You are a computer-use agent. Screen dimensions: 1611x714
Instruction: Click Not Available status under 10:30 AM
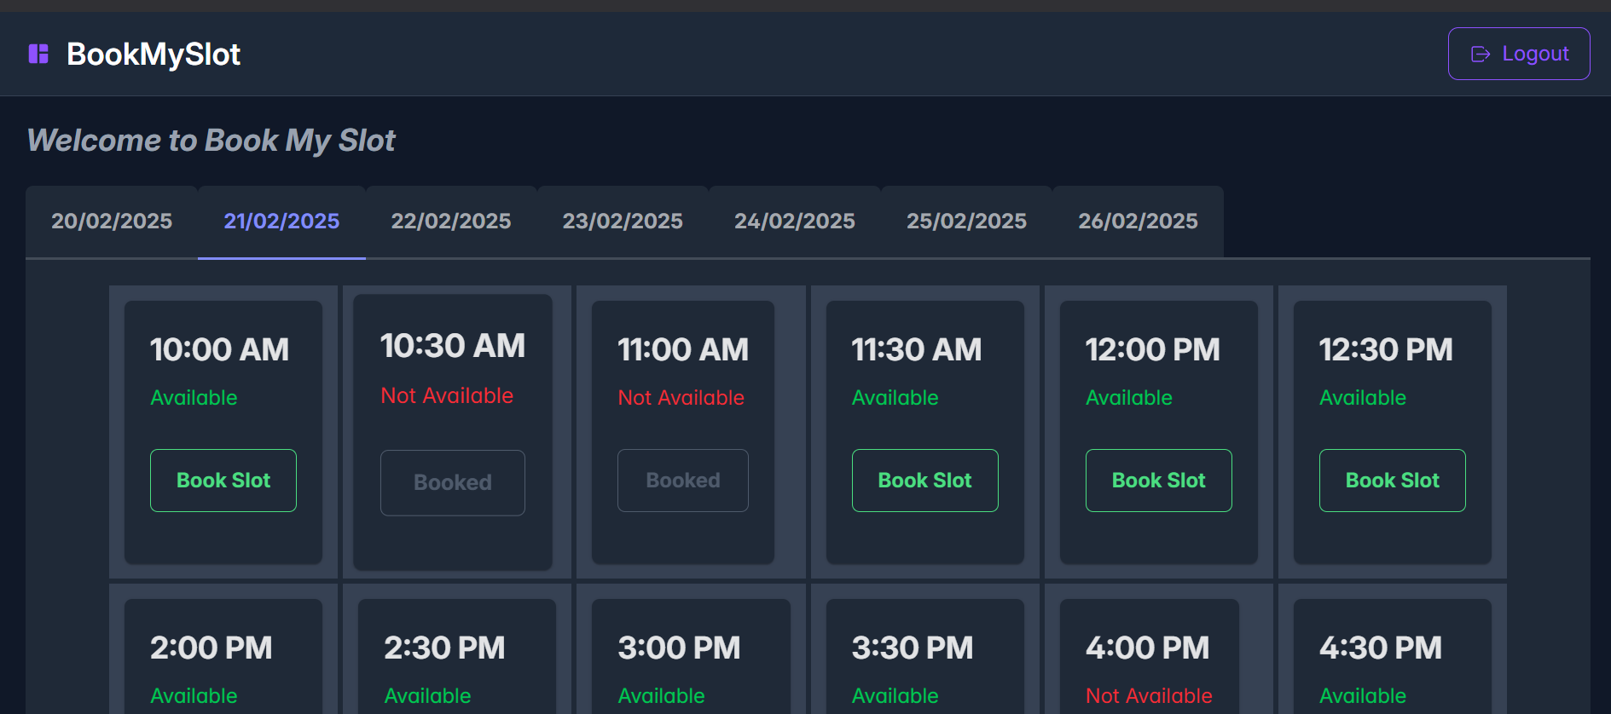coord(447,395)
